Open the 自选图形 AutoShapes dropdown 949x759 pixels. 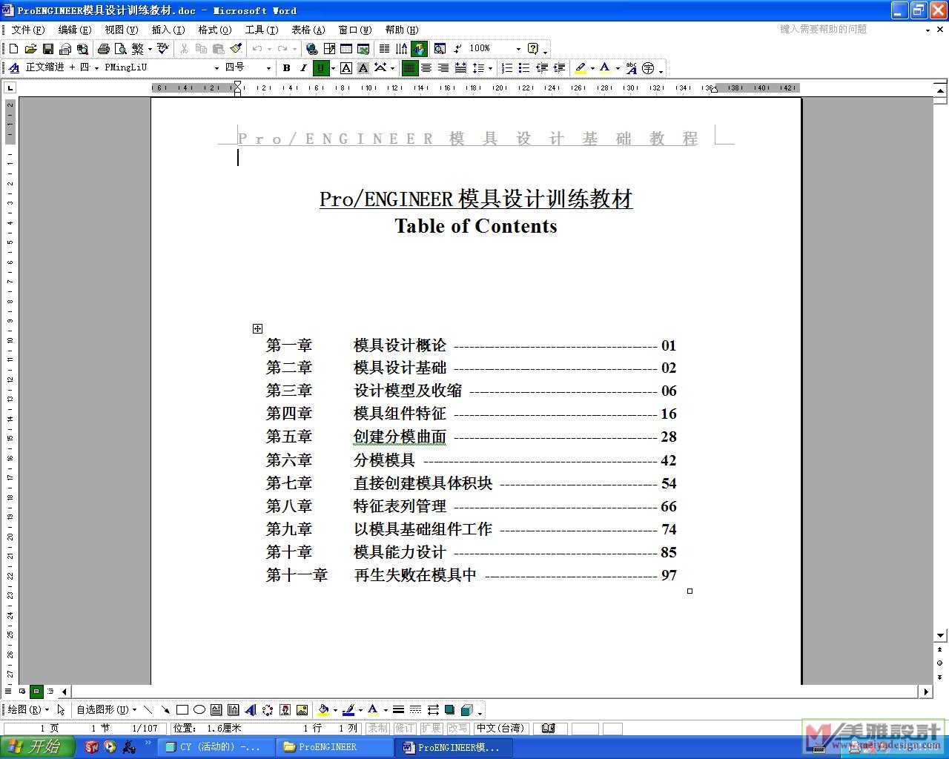pyautogui.click(x=106, y=709)
